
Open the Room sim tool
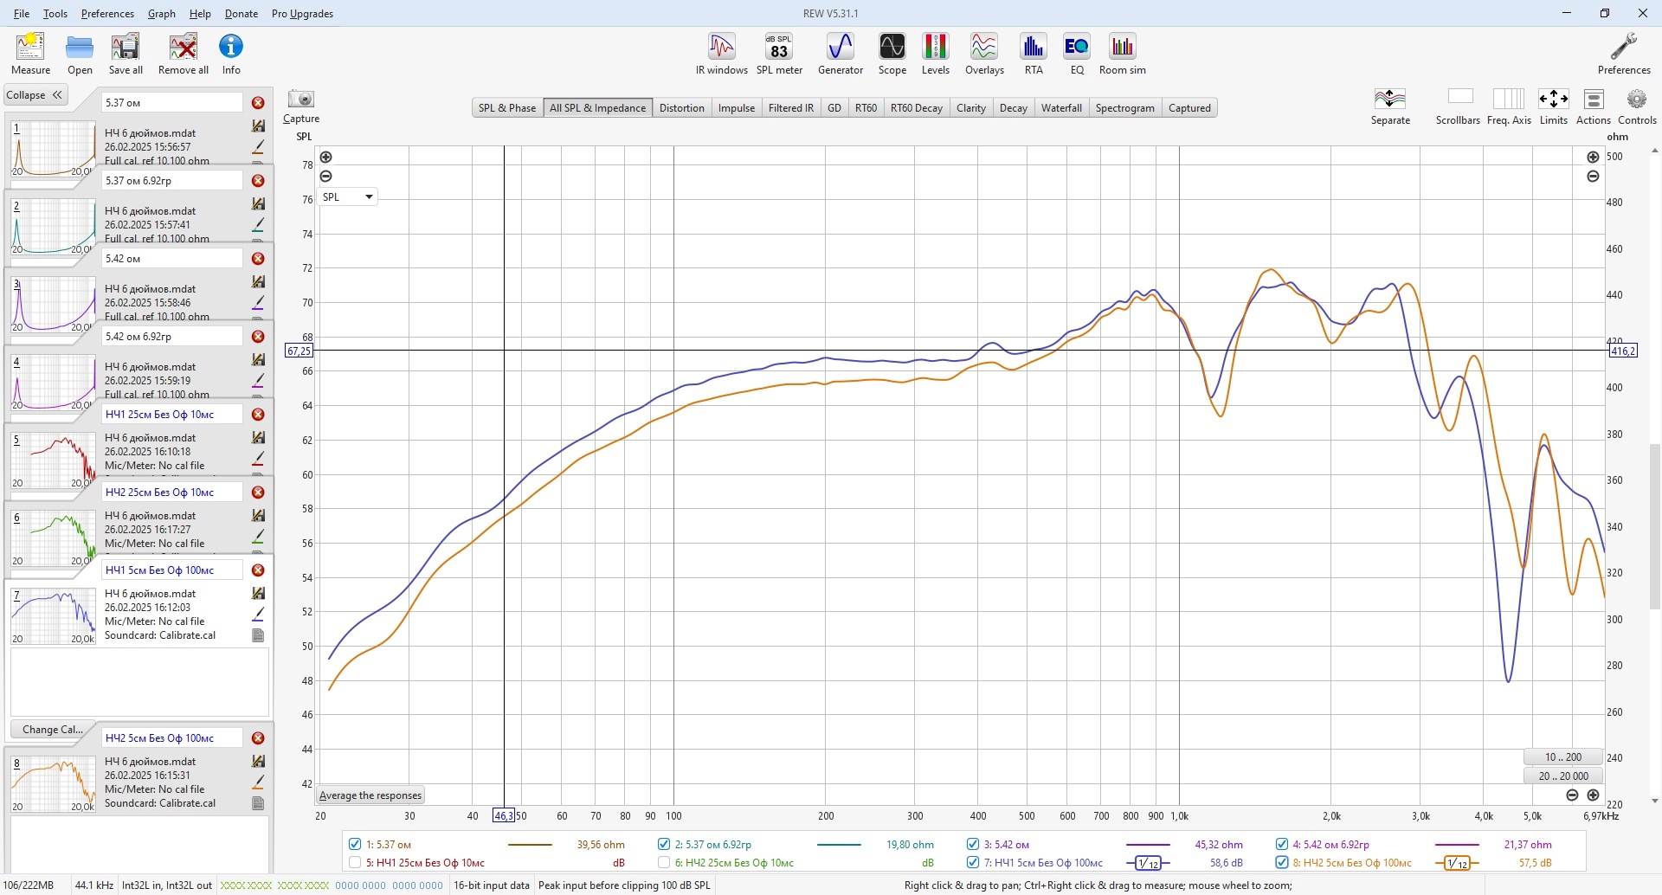pyautogui.click(x=1123, y=54)
